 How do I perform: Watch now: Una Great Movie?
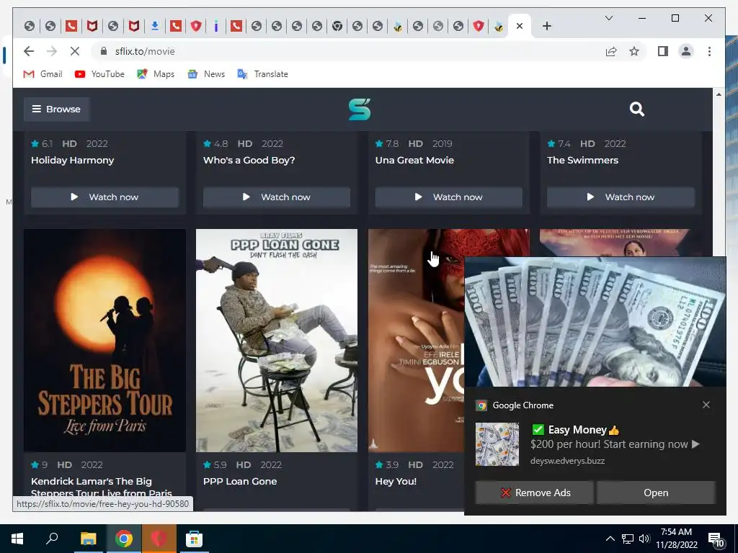click(x=448, y=197)
